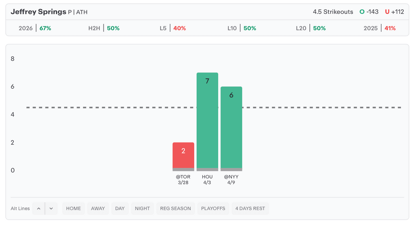Select the PLAYOFFS filter
416x227 pixels.
tap(213, 208)
